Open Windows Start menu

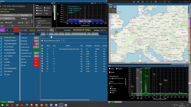coord(2,105)
